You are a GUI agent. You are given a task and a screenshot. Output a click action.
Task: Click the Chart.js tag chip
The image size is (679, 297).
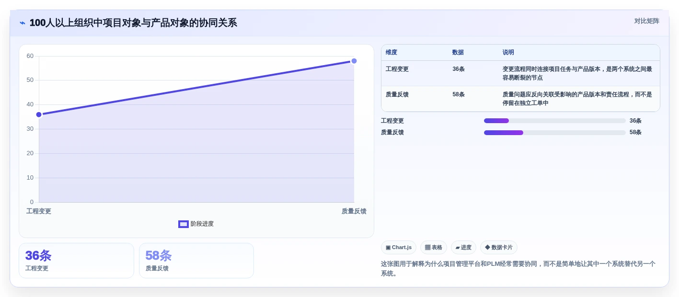[x=399, y=248]
